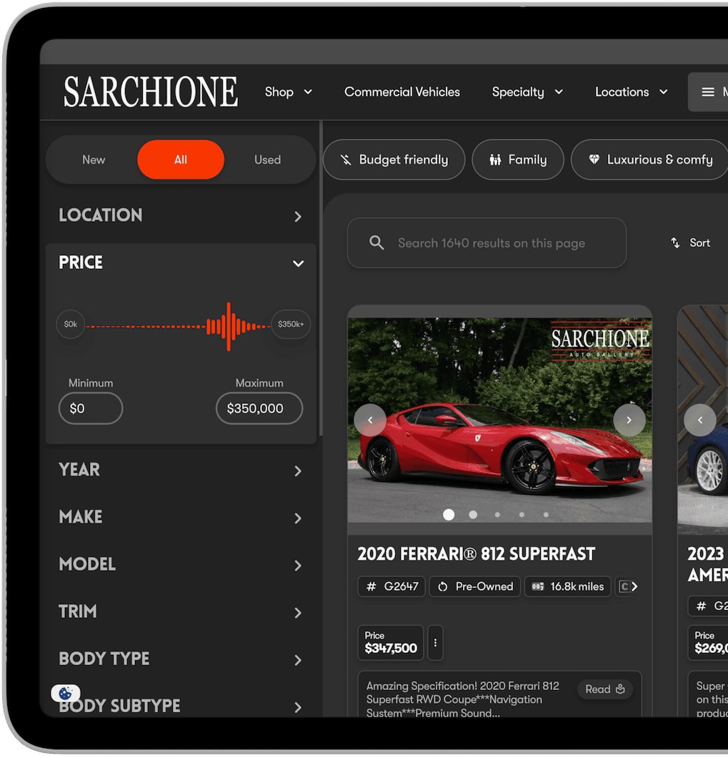Open the Shop dropdown menu

pos(289,92)
